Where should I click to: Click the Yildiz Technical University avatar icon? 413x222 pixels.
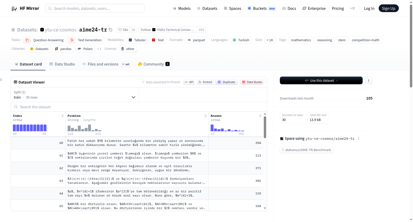[154, 30]
